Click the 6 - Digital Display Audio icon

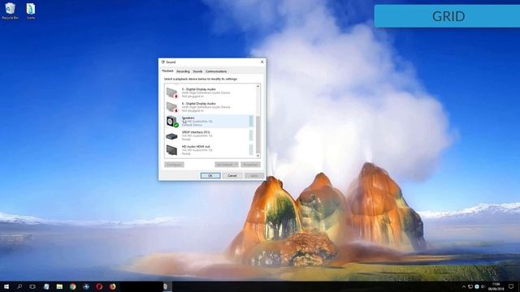[x=172, y=107]
